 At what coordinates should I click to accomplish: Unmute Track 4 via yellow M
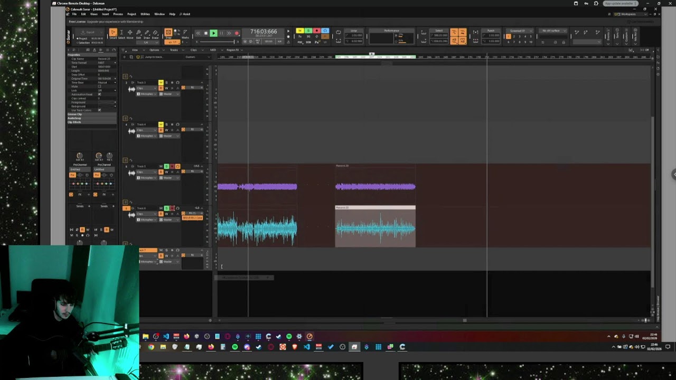click(x=161, y=125)
